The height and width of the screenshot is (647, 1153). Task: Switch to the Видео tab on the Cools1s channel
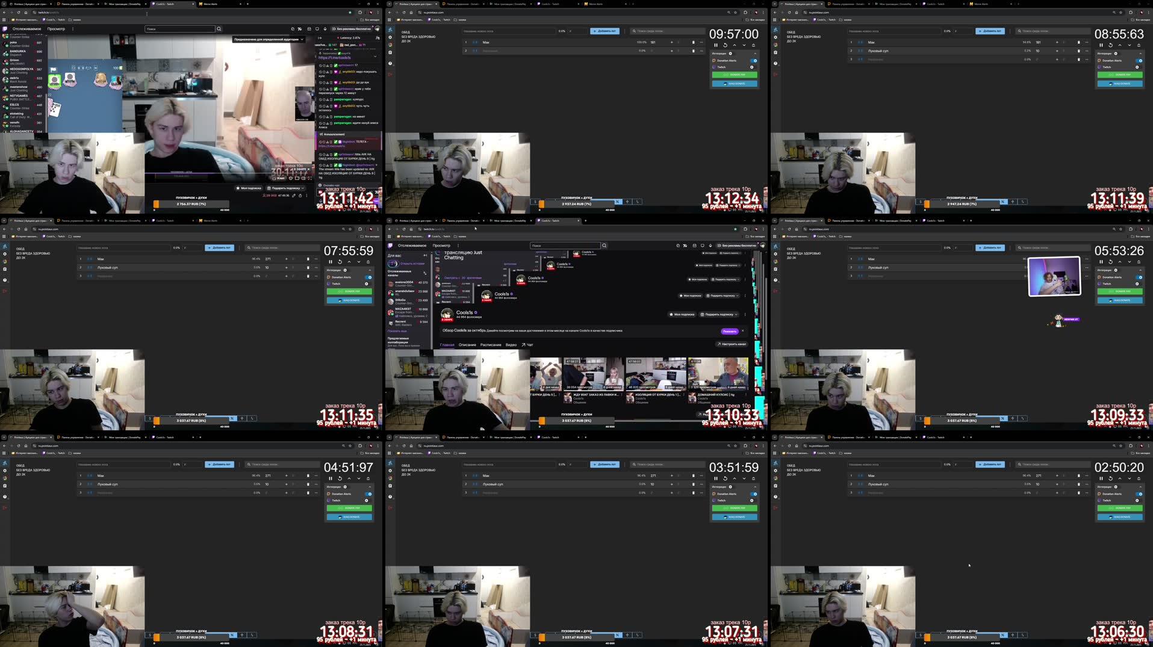(511, 344)
